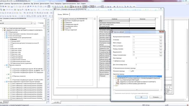Click the vertical scrollbar of pages tree panel

(x=44, y=54)
